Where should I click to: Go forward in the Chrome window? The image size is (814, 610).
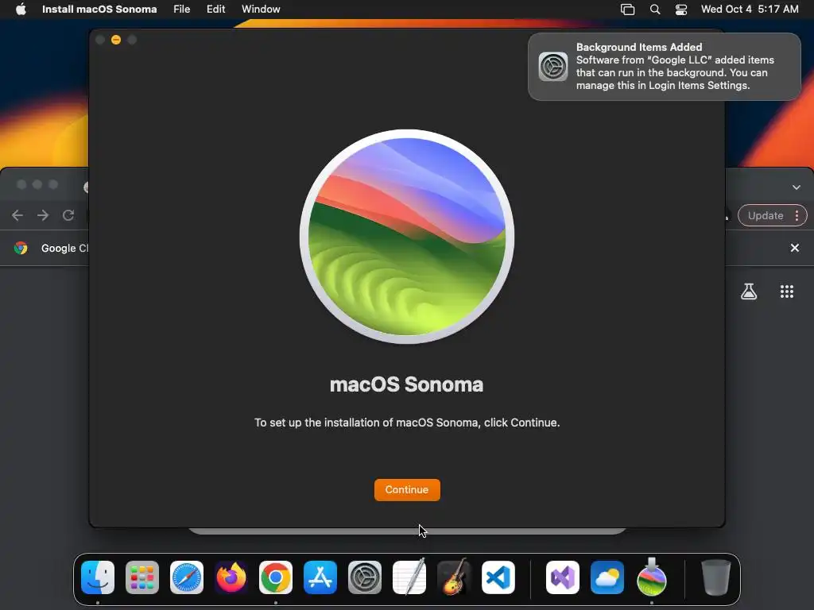pos(43,215)
